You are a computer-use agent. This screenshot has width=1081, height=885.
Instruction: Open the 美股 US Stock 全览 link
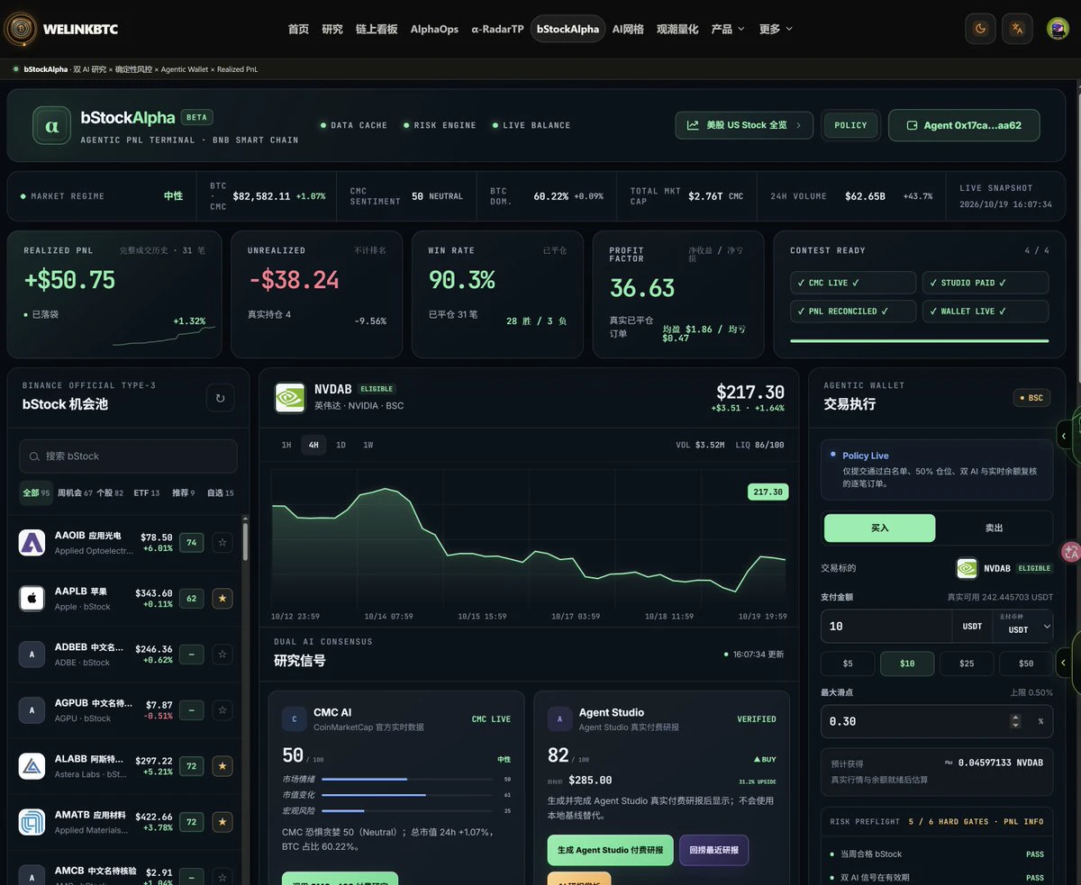(x=744, y=125)
